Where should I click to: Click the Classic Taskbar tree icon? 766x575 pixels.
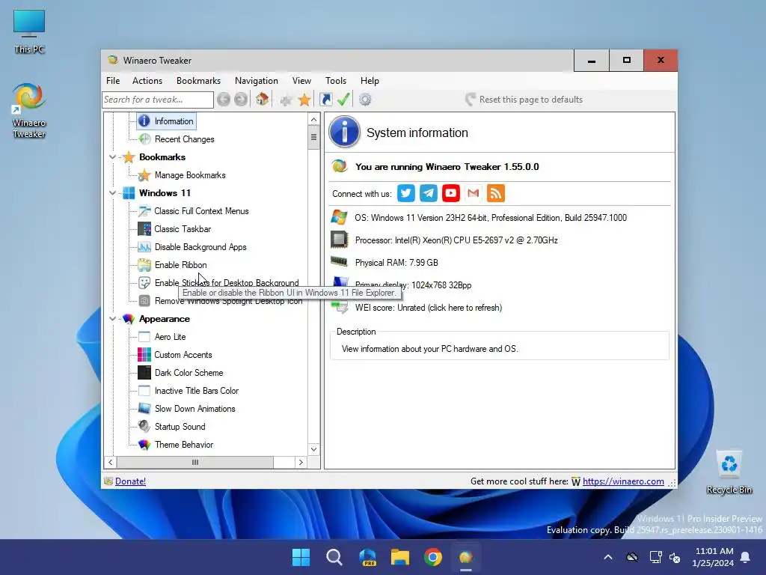tap(144, 229)
